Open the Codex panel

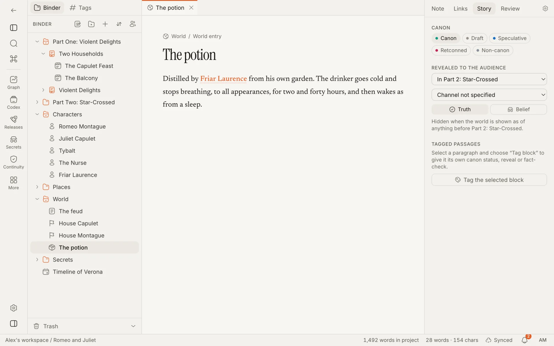14,103
